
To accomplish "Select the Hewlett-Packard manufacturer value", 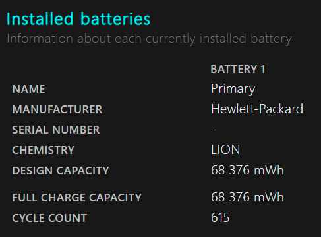I will pos(257,109).
